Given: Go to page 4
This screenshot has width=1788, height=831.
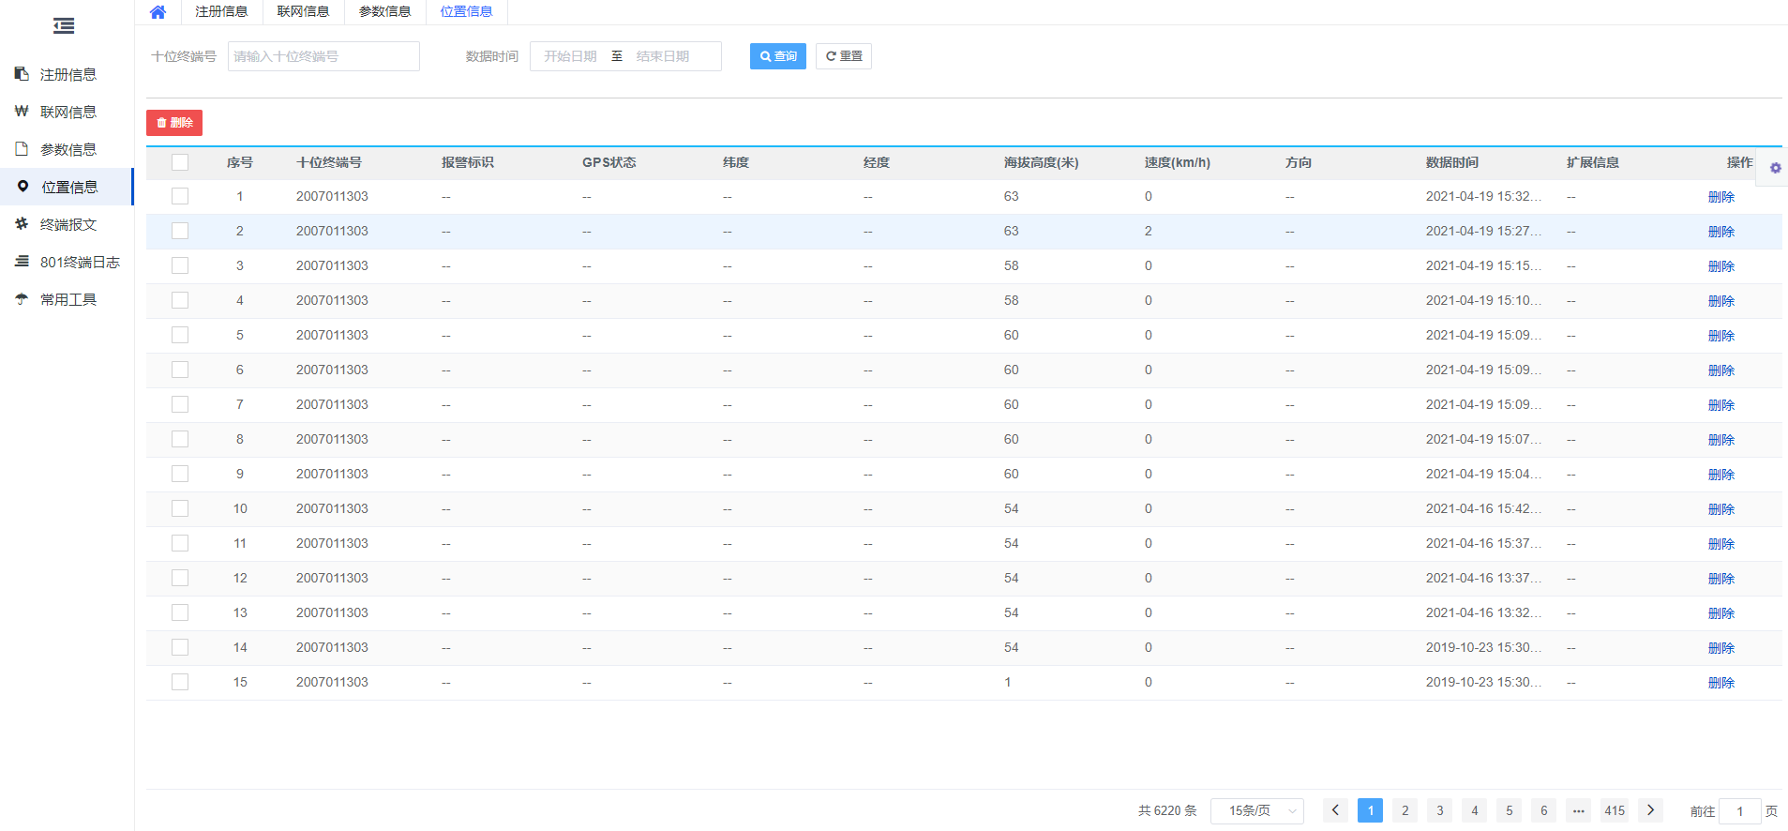Looking at the screenshot, I should [x=1474, y=810].
